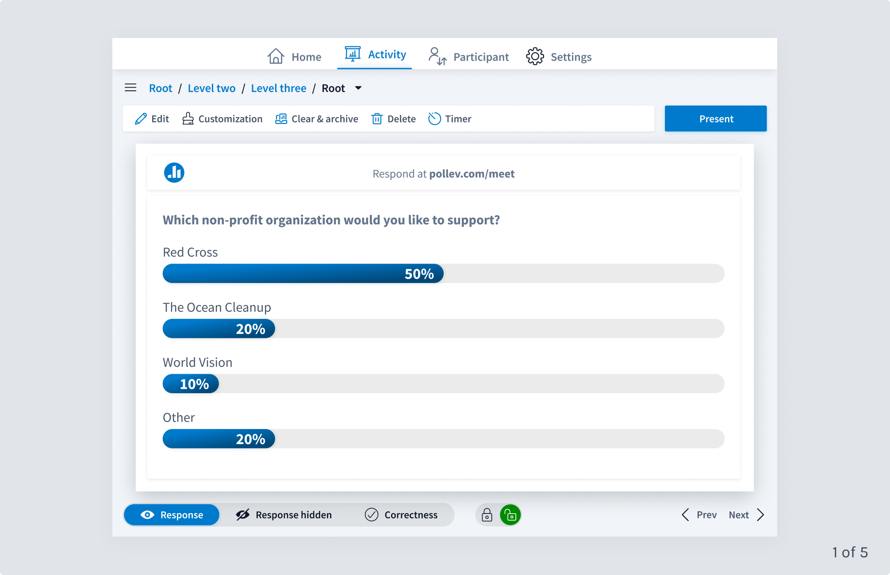Select the Other option label
This screenshot has height=575, width=890.
click(179, 418)
